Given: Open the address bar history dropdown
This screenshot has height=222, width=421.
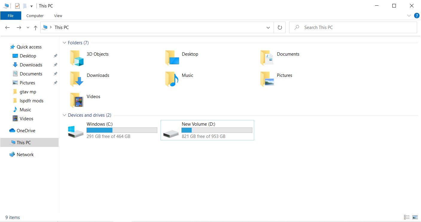Looking at the screenshot, I should (268, 28).
